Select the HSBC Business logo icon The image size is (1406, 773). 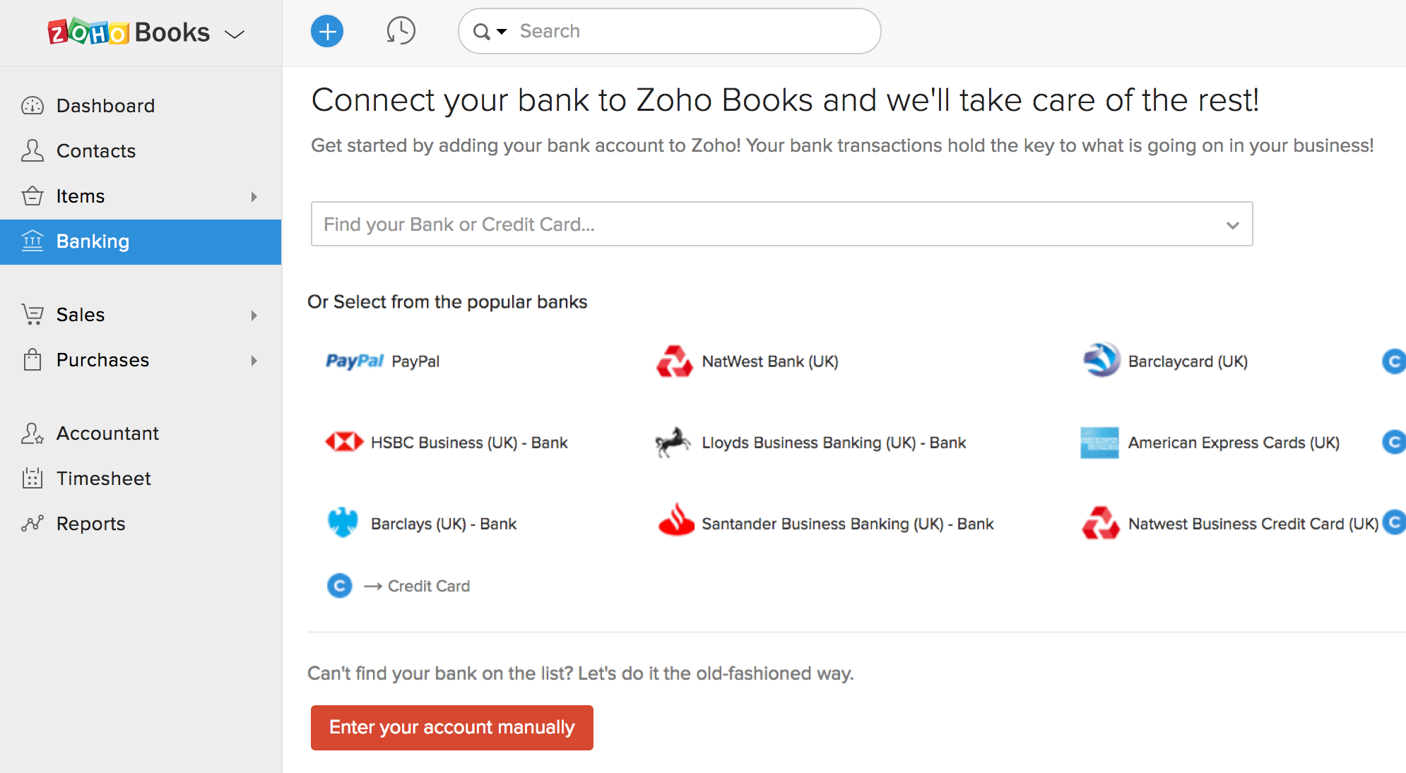(344, 443)
